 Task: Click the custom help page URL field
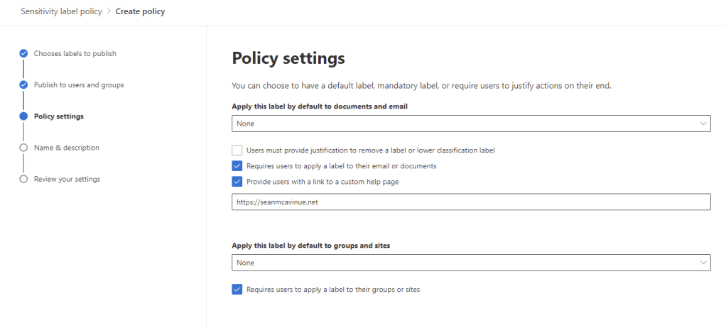pos(471,202)
